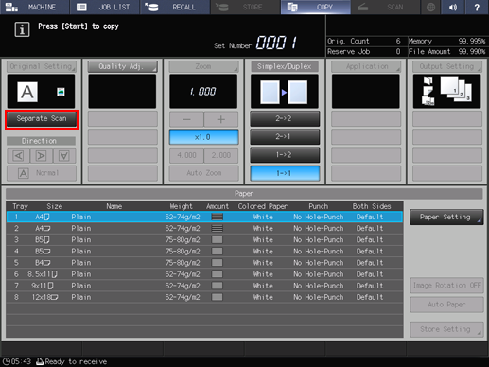
Task: Click the 1.000 zoom value display
Action: (203, 91)
